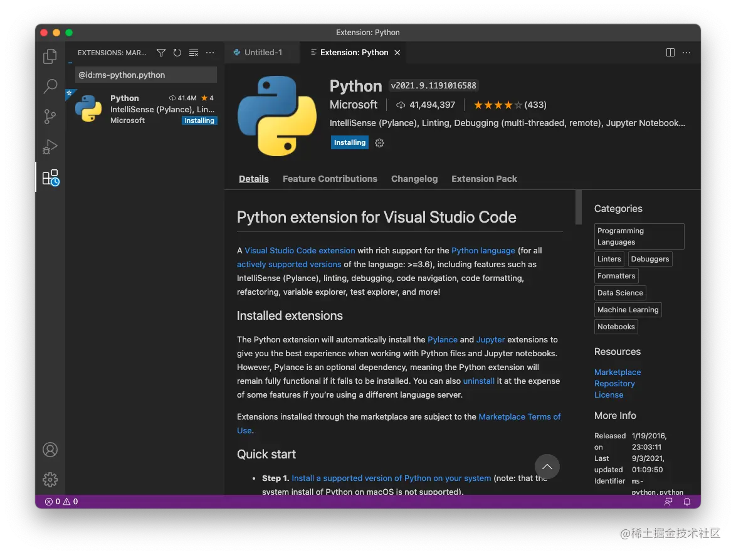Open the License resource link
Screen dimensions: 736x555
608,394
